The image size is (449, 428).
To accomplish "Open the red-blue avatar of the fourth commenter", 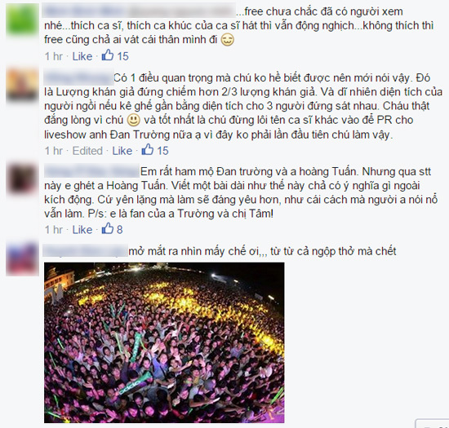I will click(22, 259).
